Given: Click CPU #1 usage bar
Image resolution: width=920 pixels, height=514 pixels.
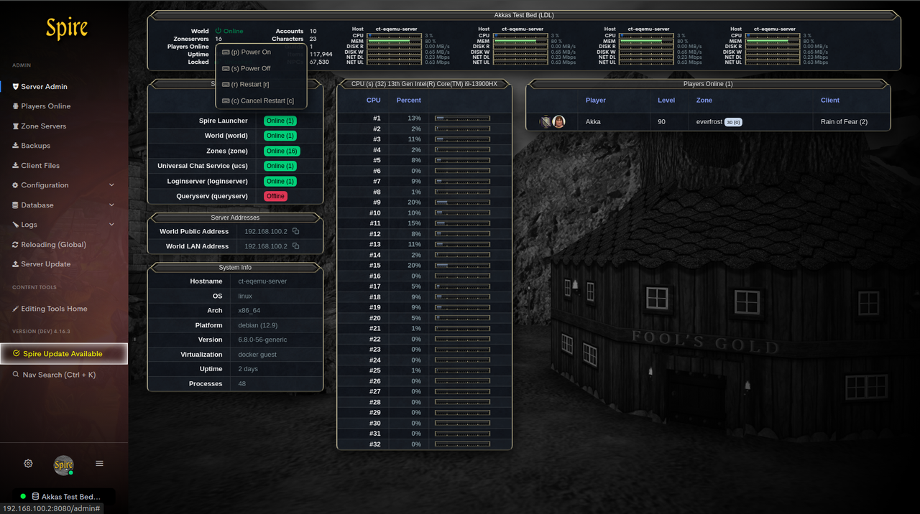Looking at the screenshot, I should (462, 118).
